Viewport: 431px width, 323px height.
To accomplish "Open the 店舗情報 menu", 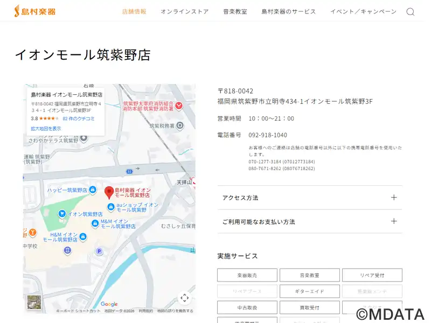I will (x=134, y=11).
